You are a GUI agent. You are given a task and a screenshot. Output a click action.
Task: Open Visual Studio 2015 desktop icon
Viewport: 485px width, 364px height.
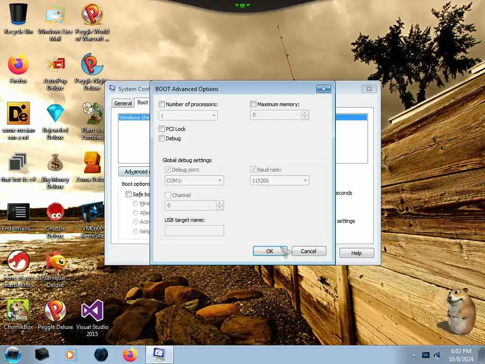(x=92, y=318)
